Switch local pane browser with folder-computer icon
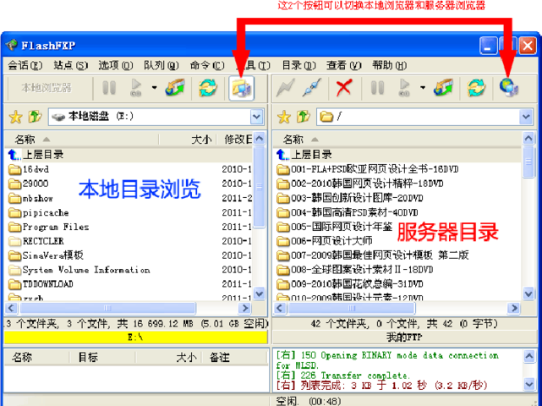The image size is (542, 406). pos(241,89)
